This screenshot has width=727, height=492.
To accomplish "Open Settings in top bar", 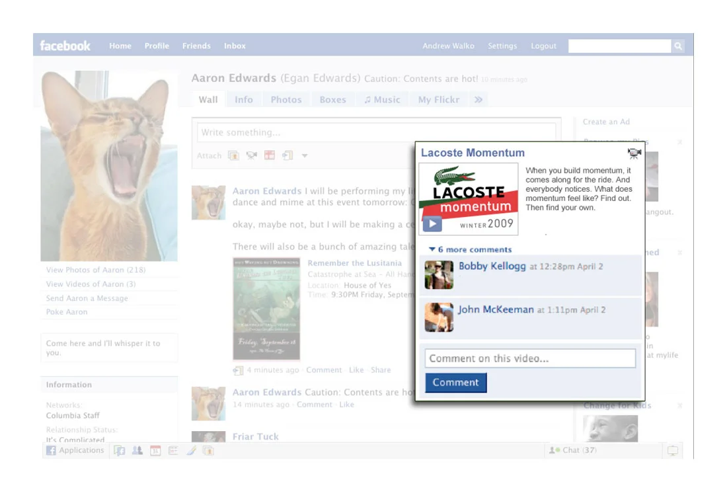I will click(x=502, y=46).
